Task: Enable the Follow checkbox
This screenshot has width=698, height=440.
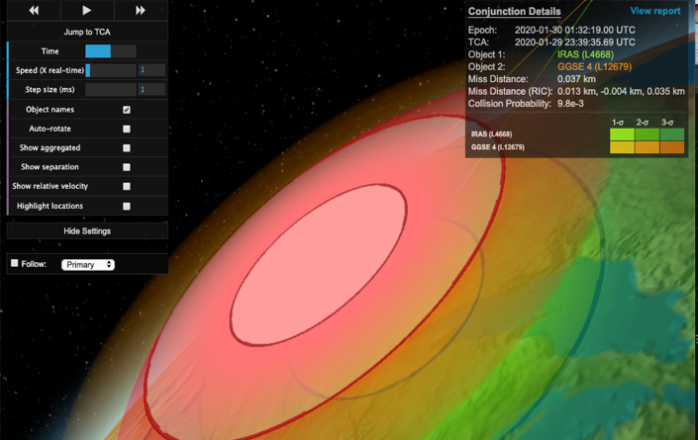Action: [x=15, y=264]
